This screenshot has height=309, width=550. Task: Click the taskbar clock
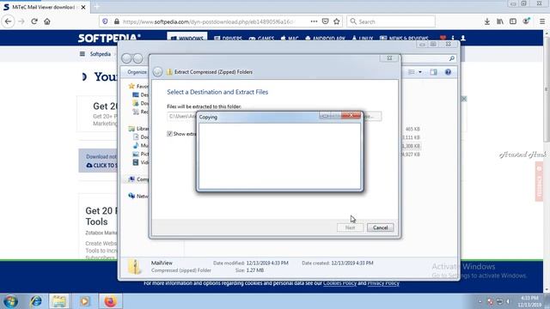coord(529,301)
